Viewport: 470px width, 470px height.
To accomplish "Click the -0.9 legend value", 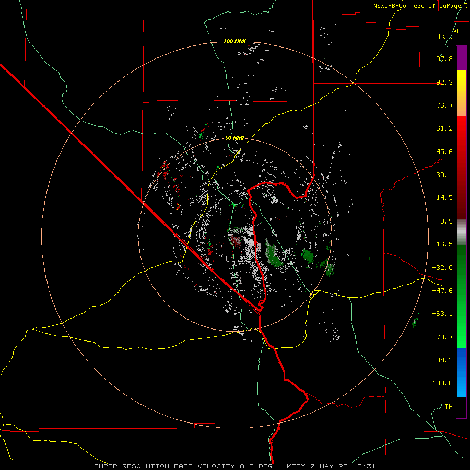I will (444, 221).
